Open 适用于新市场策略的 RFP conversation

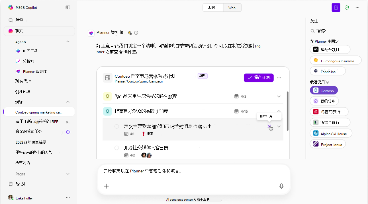pos(37,121)
